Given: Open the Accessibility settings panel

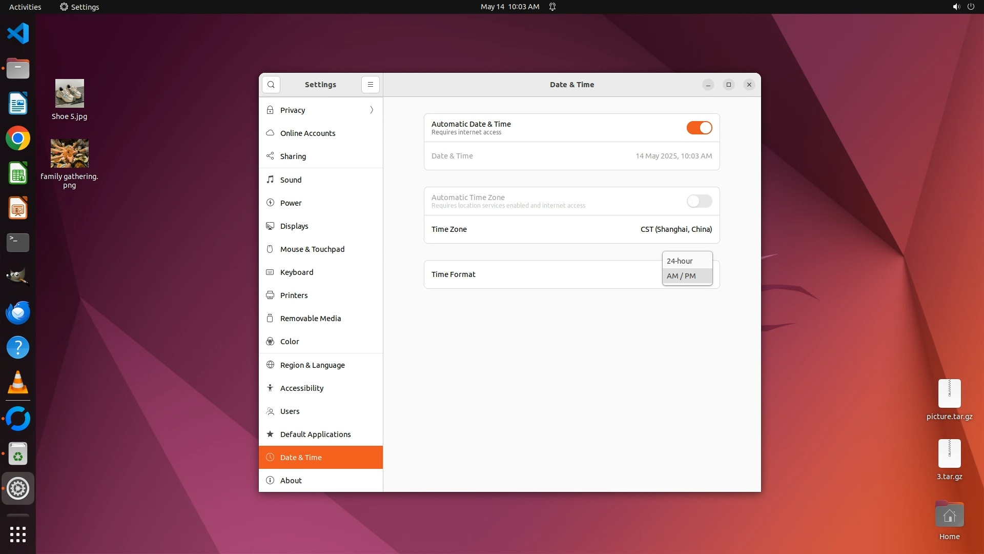Looking at the screenshot, I should click(x=301, y=388).
